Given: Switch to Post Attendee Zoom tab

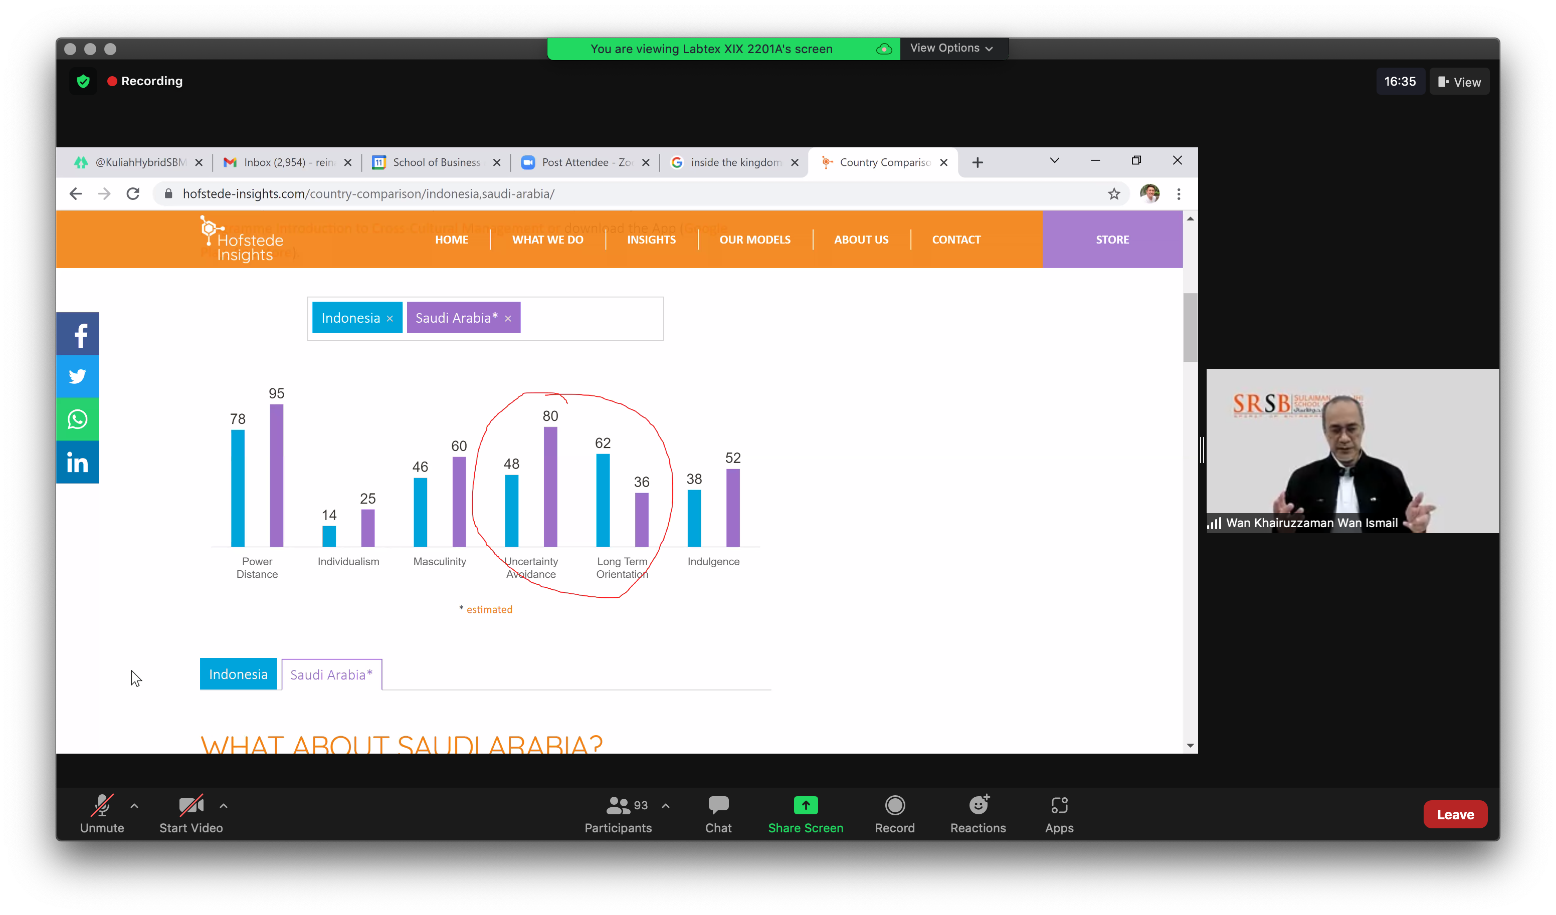Looking at the screenshot, I should coord(585,162).
